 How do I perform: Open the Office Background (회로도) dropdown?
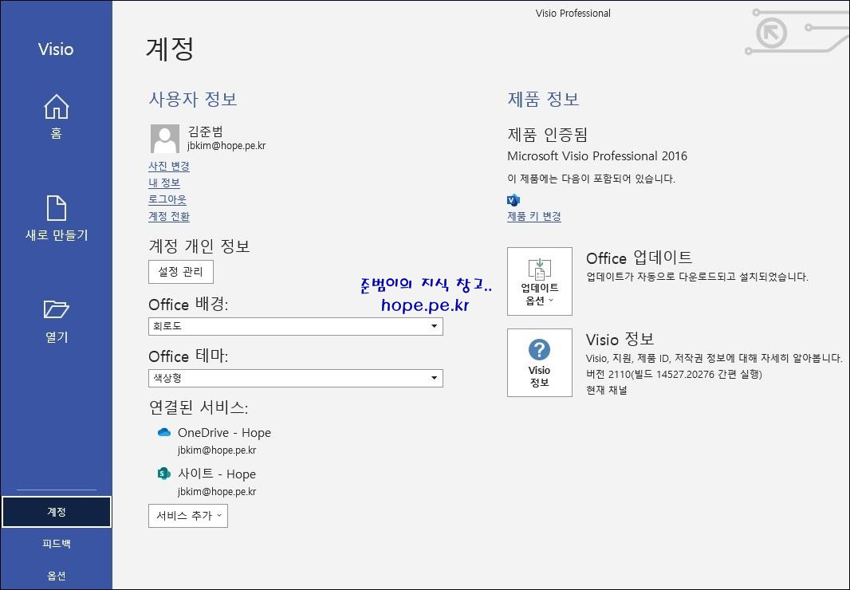click(296, 326)
